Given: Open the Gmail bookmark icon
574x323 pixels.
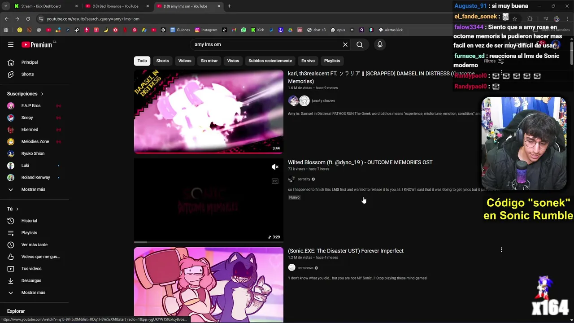Looking at the screenshot, I should tap(234, 30).
